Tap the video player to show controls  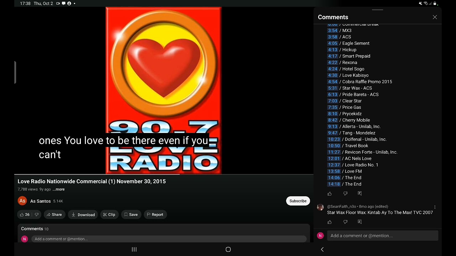[164, 91]
